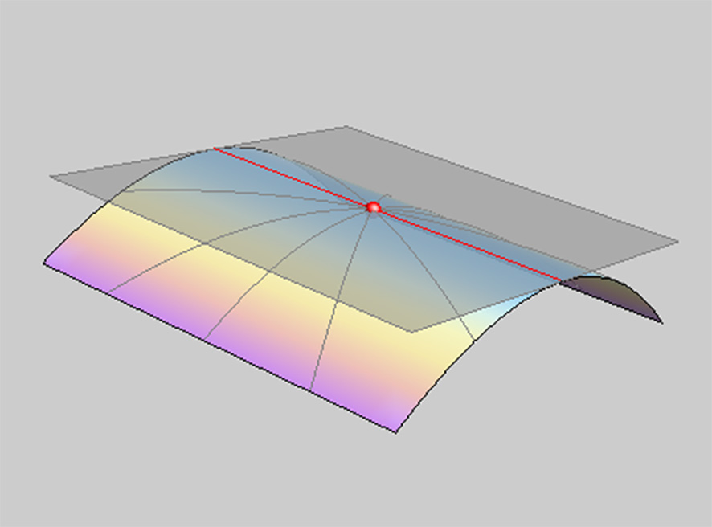This screenshot has height=527, width=712.
Task: Select the red line's upper-left endpoint
Action: point(215,149)
